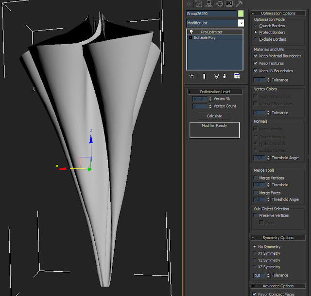Toggle Keep UV Boundaries checkbox

(256, 71)
